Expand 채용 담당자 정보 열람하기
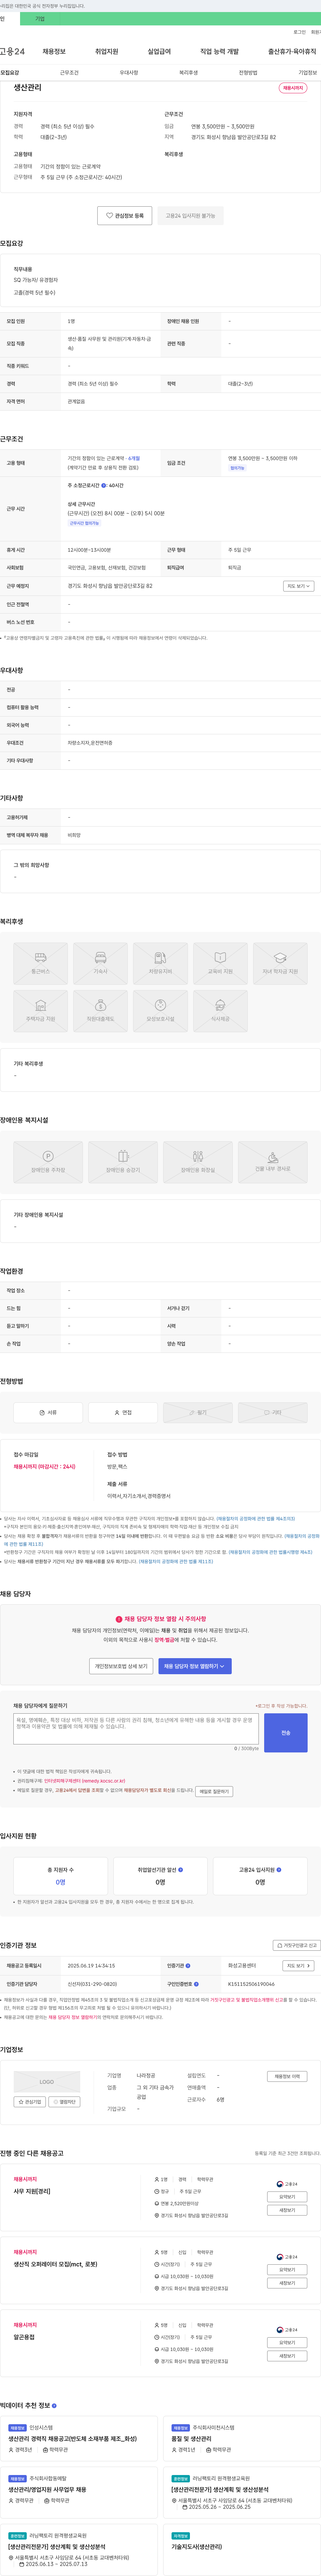 (x=195, y=1666)
